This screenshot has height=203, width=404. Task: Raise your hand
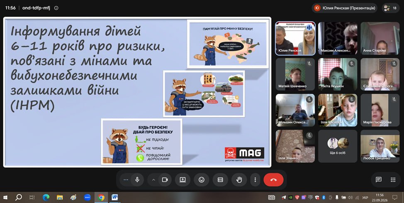point(239,180)
